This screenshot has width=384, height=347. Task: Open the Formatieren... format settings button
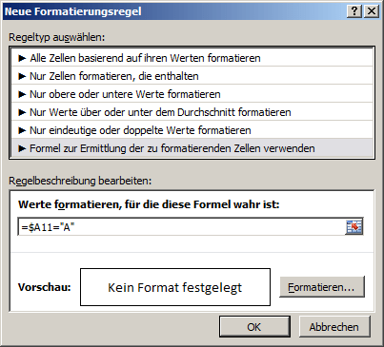[322, 287]
